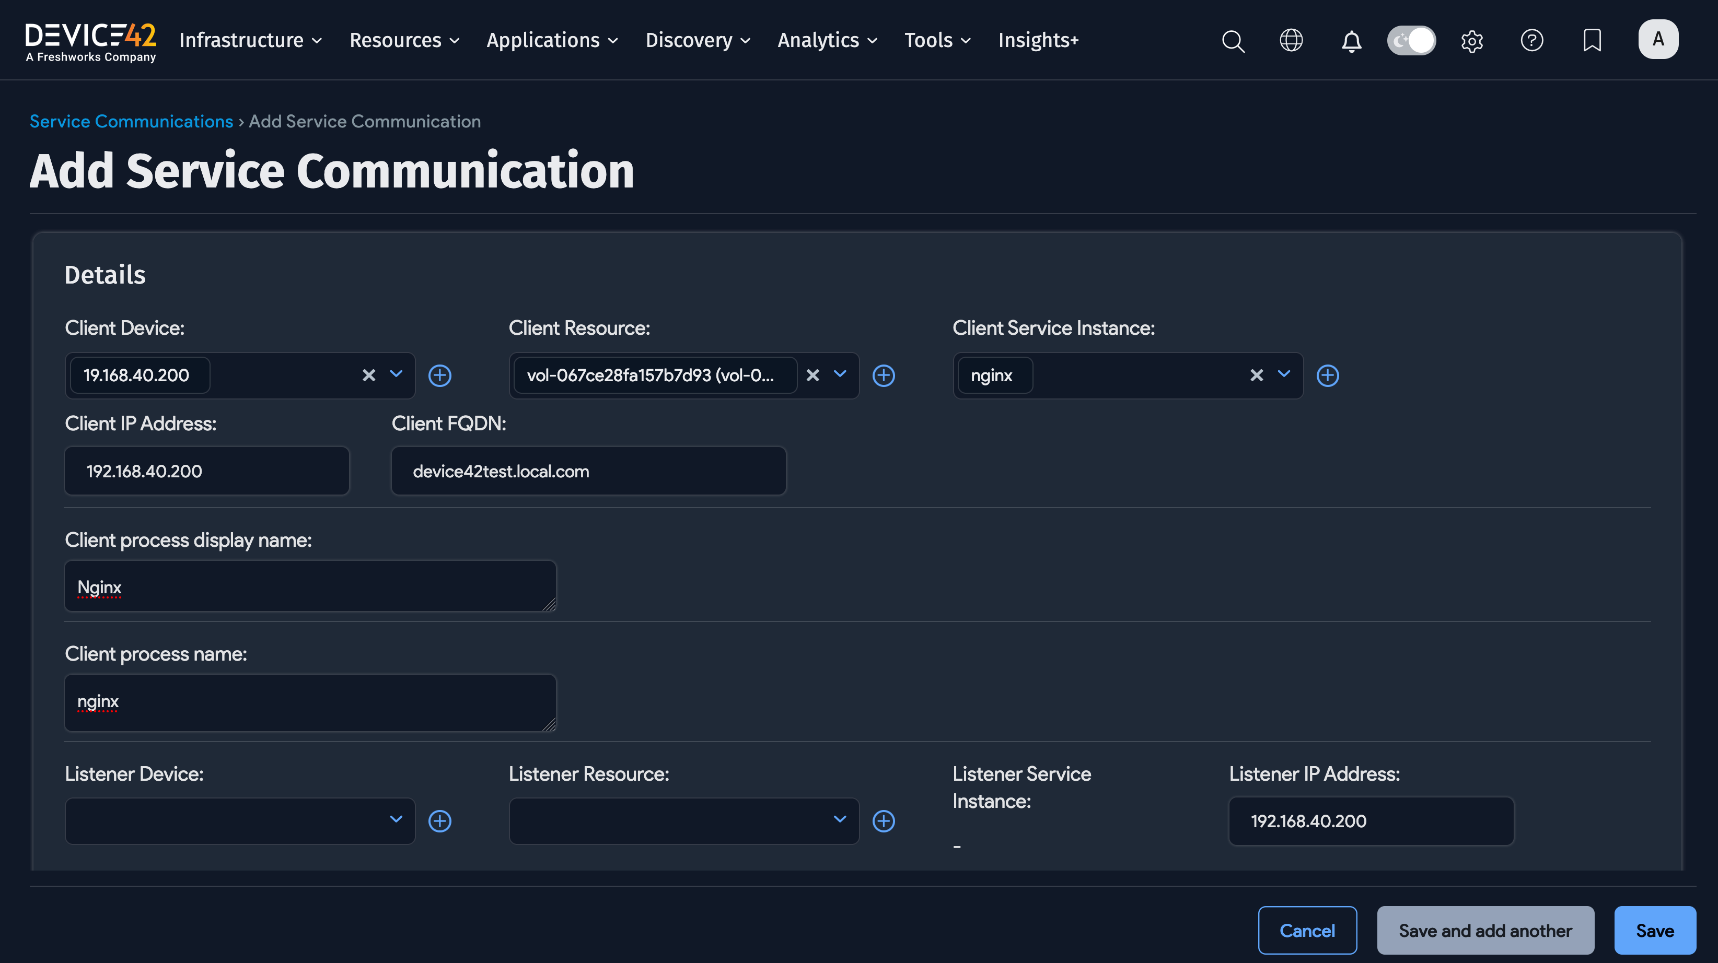Click the Client FQDN input field
Image resolution: width=1718 pixels, height=963 pixels.
(x=588, y=471)
